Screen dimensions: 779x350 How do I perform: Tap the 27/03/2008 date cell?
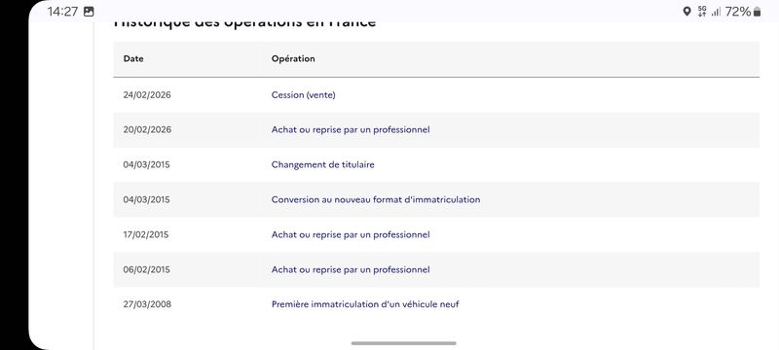pyautogui.click(x=147, y=304)
